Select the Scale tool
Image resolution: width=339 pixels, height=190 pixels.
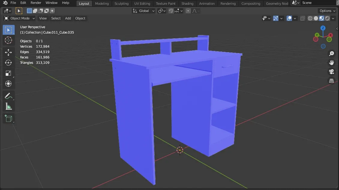8,73
